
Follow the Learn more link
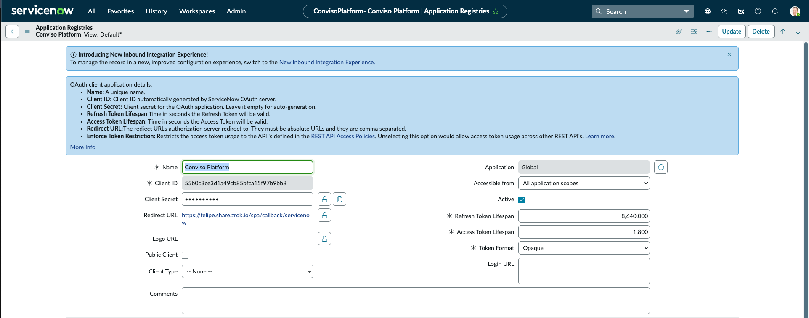(599, 136)
